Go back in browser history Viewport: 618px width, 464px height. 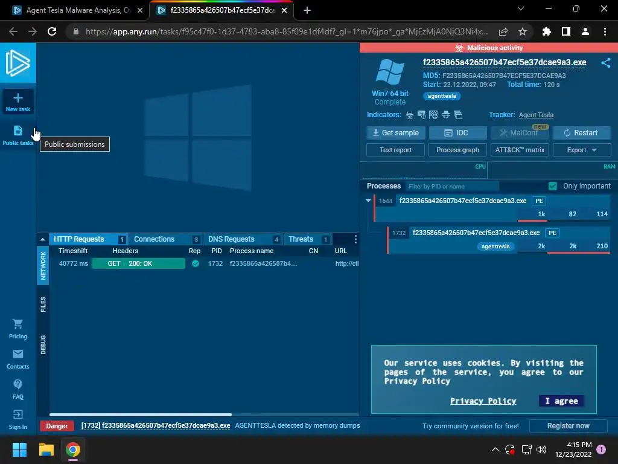(x=13, y=31)
